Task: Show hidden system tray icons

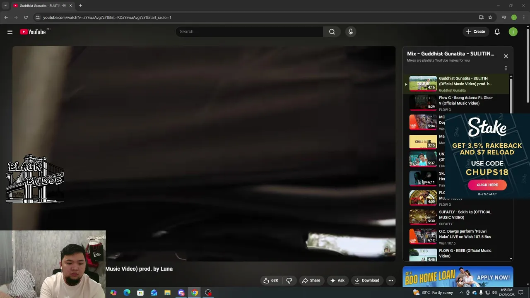Action: [461, 293]
